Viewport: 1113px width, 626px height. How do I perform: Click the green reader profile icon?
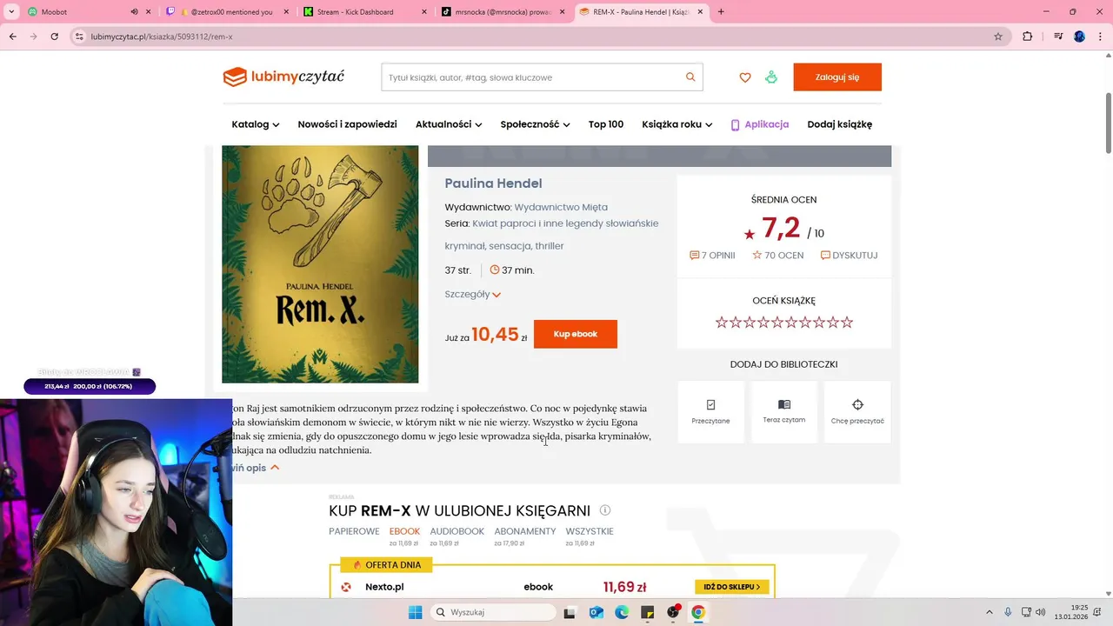click(x=771, y=77)
